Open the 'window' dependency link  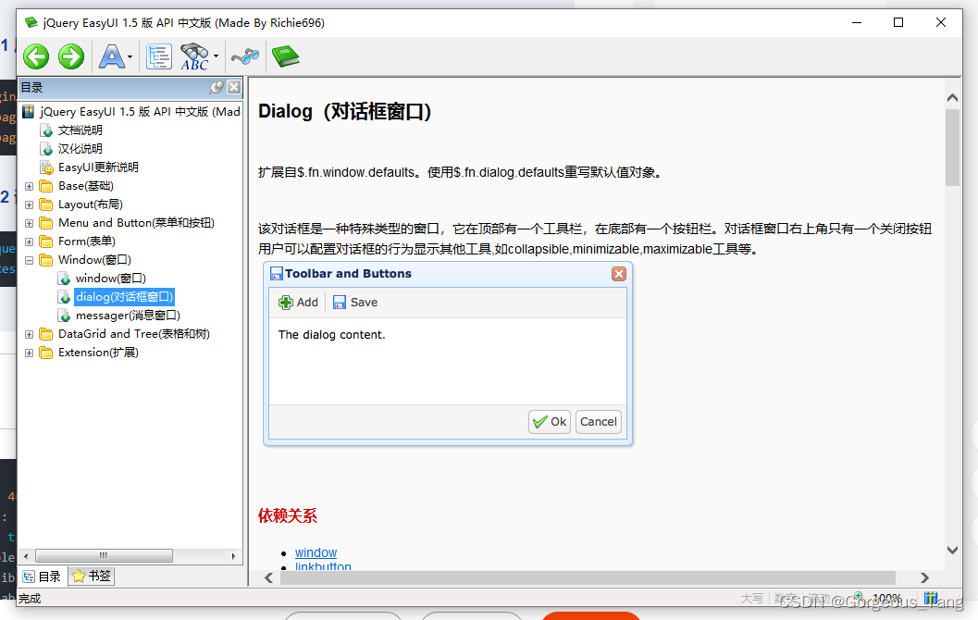click(316, 552)
